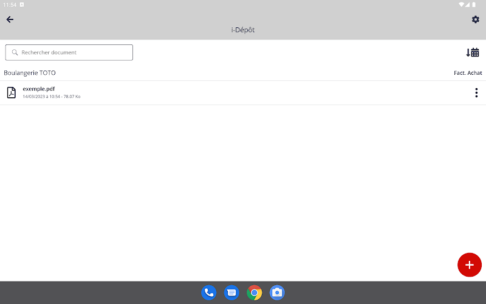Click the search magnifier icon
This screenshot has height=304, width=486.
[15, 52]
